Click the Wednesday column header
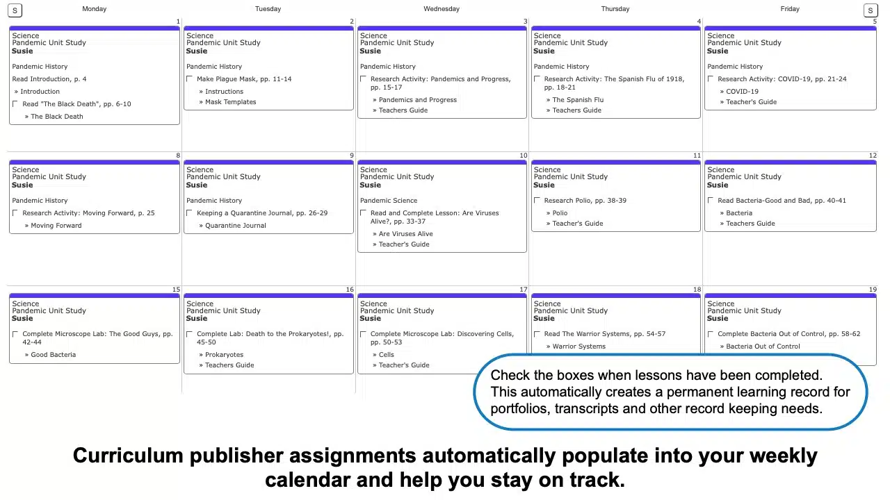This screenshot has width=890, height=500. point(441,9)
